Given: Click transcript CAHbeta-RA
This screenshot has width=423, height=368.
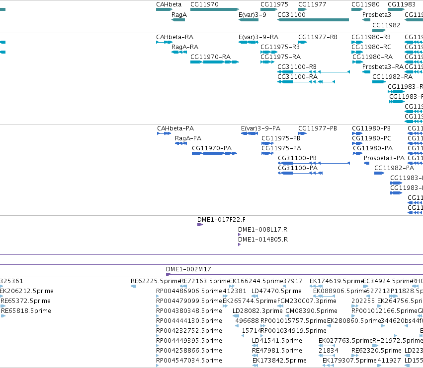Looking at the screenshot, I should [x=164, y=42].
